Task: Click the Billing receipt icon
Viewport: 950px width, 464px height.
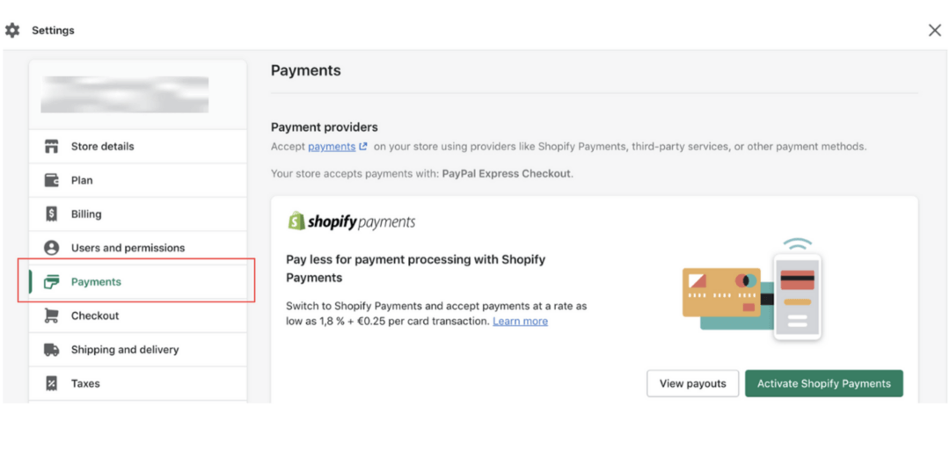Action: (52, 214)
